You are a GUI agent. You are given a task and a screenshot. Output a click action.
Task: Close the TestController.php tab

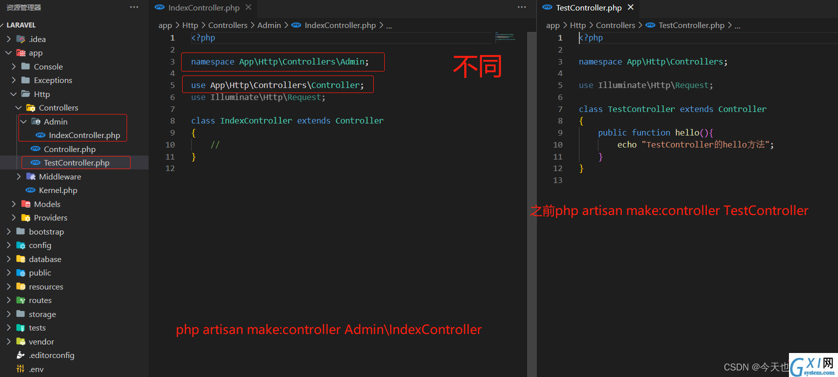(630, 7)
